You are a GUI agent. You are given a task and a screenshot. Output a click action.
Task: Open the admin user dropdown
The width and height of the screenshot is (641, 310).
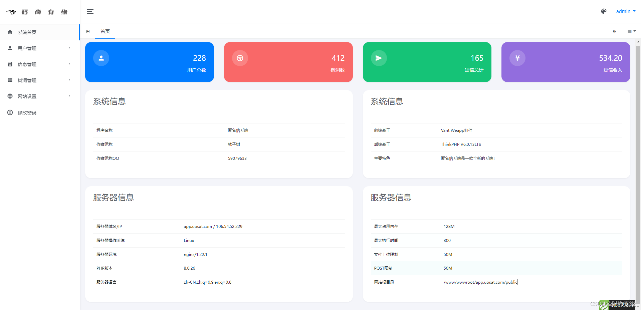click(x=626, y=11)
